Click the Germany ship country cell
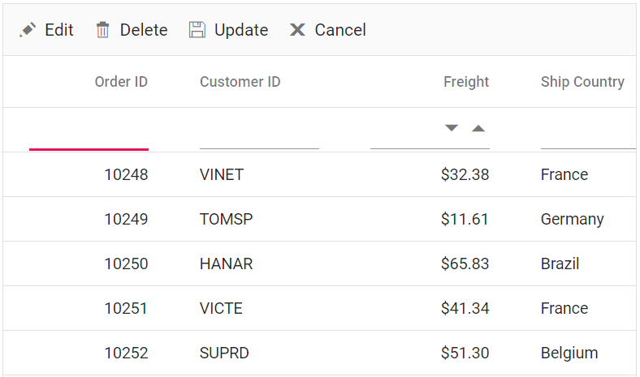 click(x=572, y=219)
